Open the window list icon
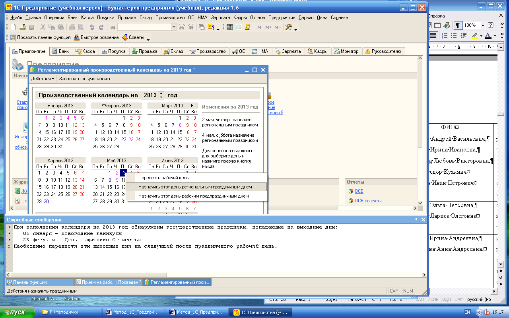The height and width of the screenshot is (318, 509). 202,27
